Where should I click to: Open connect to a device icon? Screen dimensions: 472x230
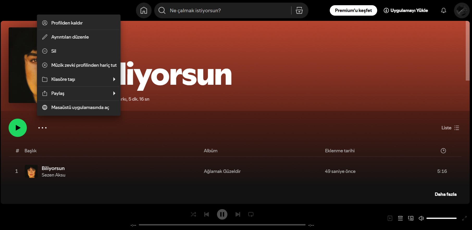pos(411,218)
